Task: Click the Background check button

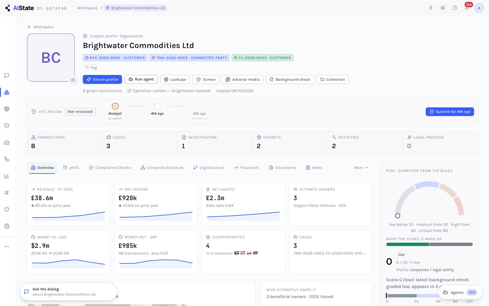Action: pyautogui.click(x=290, y=80)
